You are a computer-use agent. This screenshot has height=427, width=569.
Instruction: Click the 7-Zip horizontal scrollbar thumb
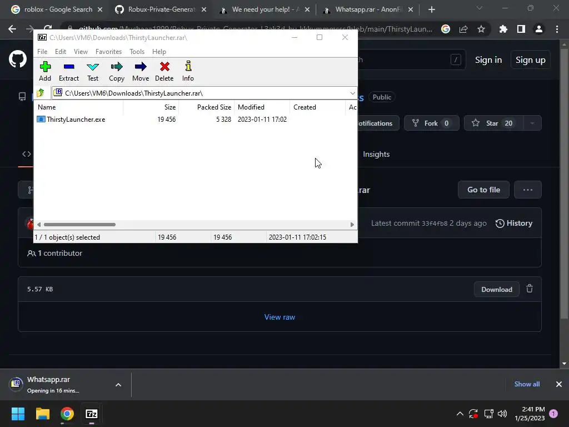[x=79, y=225]
